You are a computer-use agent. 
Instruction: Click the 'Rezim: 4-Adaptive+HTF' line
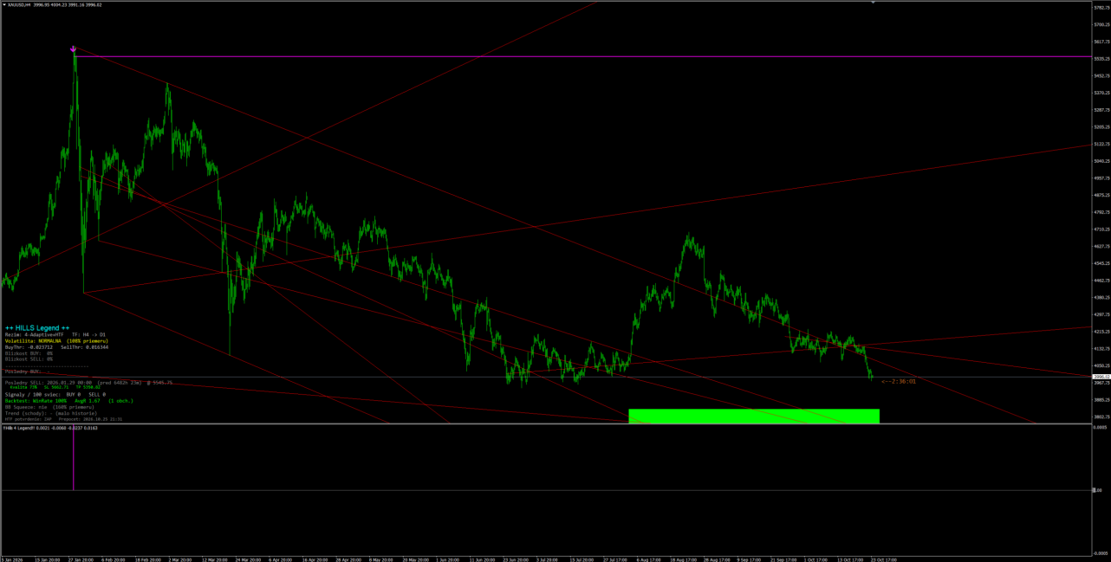point(55,334)
